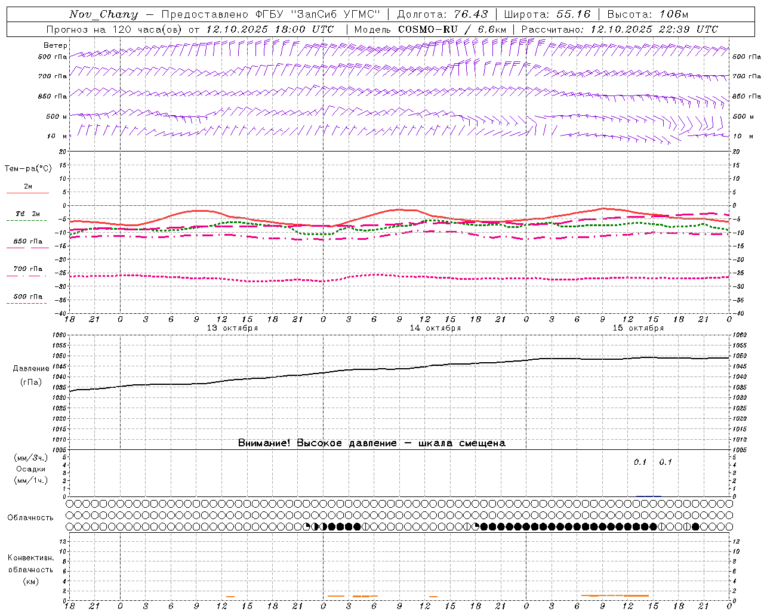Viewport: 764px width, 611px height.
Task: Click the Давление panel label
Action: pyautogui.click(x=31, y=369)
